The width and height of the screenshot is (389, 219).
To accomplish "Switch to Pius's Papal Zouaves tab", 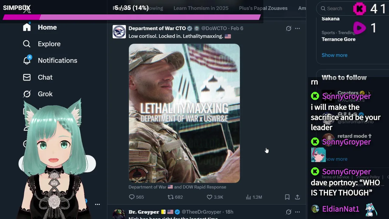I will coord(263,8).
